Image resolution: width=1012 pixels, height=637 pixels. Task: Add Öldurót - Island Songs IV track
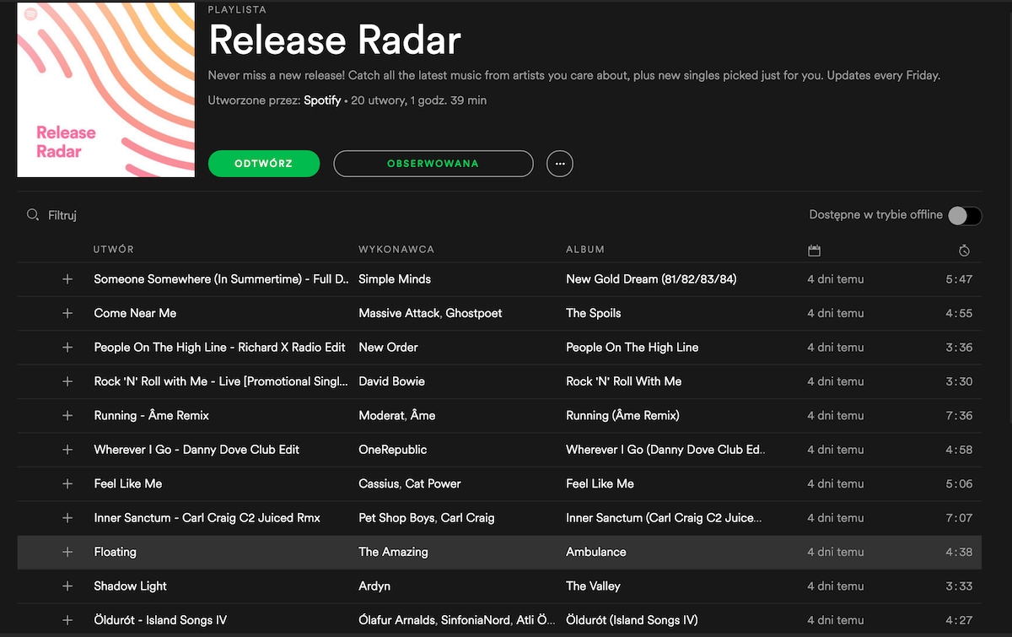pyautogui.click(x=67, y=620)
